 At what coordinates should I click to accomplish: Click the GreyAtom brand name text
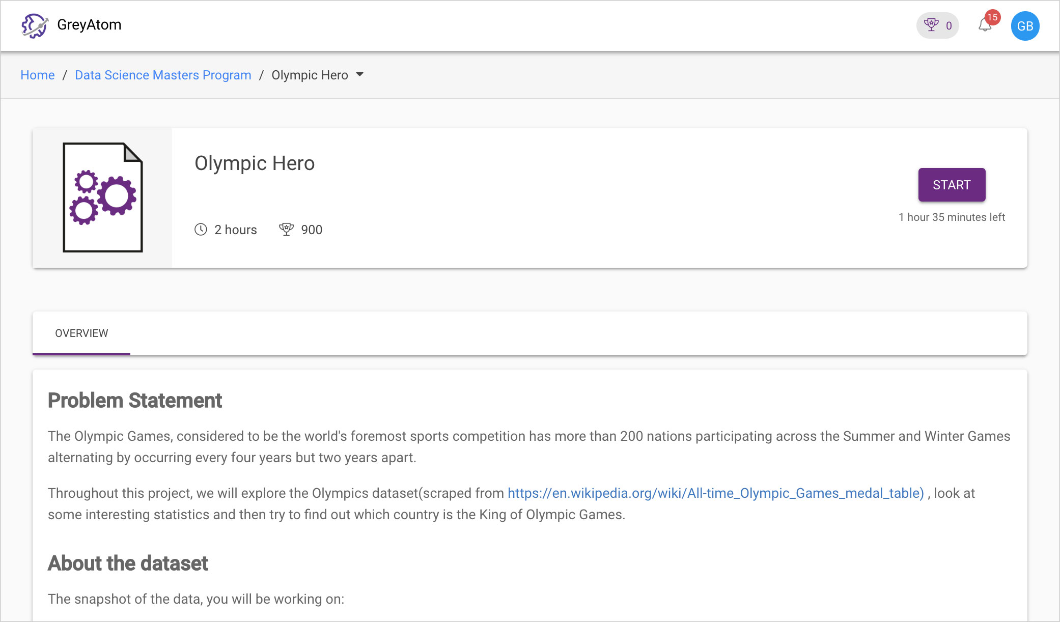(89, 24)
